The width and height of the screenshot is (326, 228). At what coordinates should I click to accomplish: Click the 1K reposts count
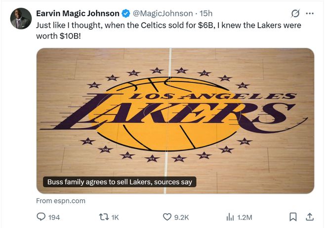115,217
